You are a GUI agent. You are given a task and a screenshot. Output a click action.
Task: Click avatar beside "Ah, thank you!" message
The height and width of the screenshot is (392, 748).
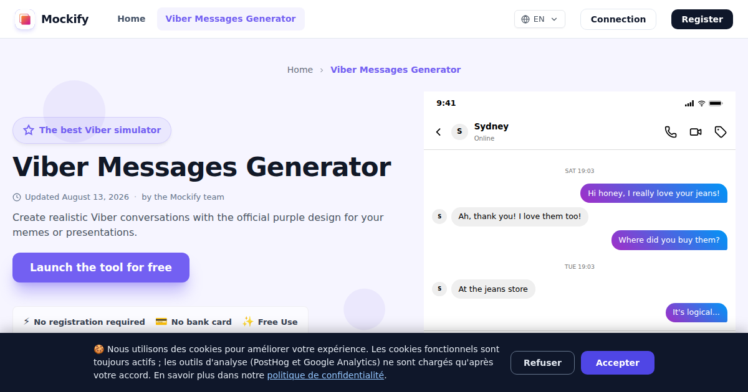pos(439,217)
